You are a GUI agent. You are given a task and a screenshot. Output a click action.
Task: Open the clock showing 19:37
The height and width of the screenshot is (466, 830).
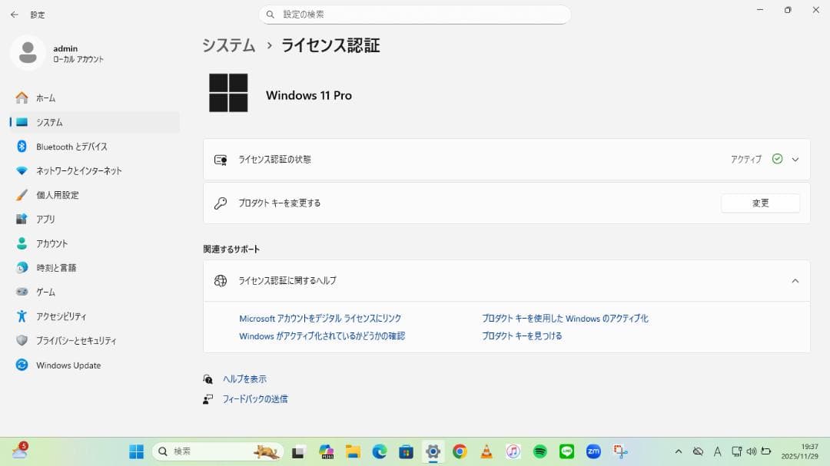point(800,451)
